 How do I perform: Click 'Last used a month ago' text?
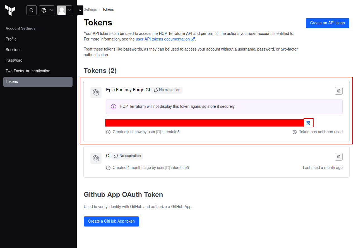pyautogui.click(x=323, y=168)
